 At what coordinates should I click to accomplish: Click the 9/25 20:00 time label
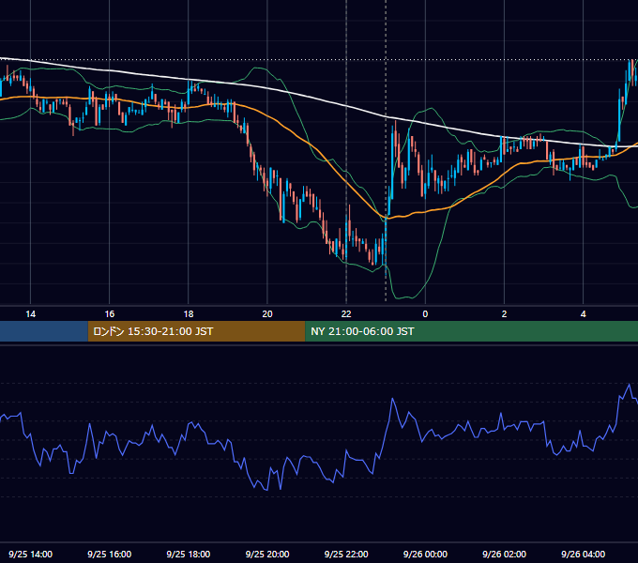pyautogui.click(x=267, y=554)
